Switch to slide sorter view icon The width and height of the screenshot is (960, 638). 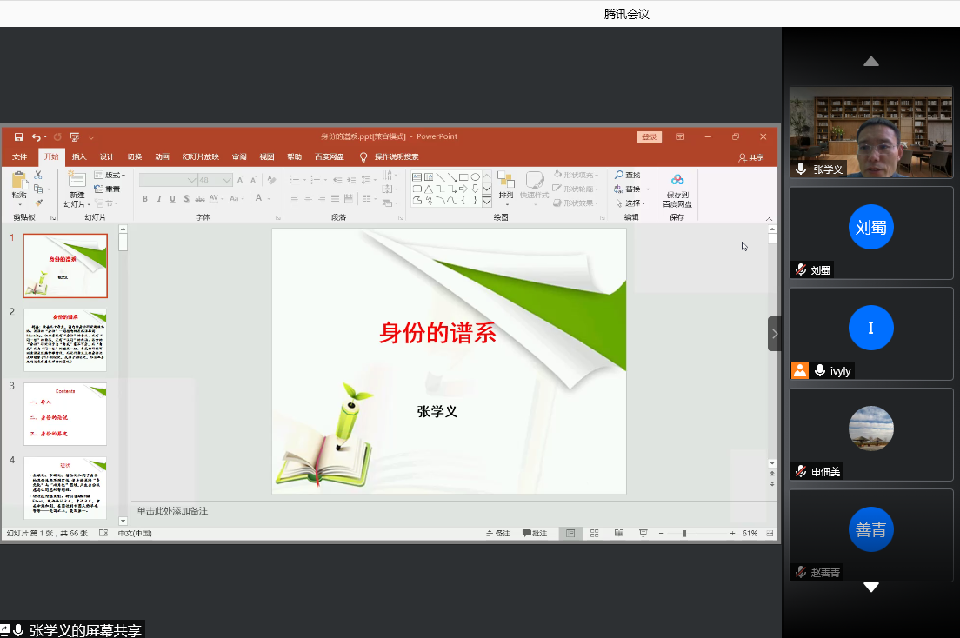click(x=595, y=533)
